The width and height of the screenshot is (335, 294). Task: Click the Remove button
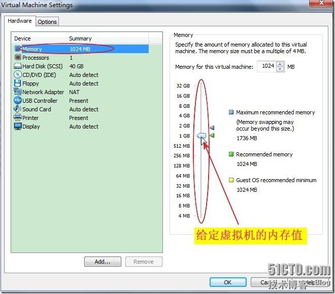[144, 262]
